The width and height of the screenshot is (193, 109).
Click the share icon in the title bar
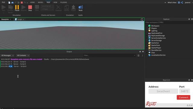point(182,2)
